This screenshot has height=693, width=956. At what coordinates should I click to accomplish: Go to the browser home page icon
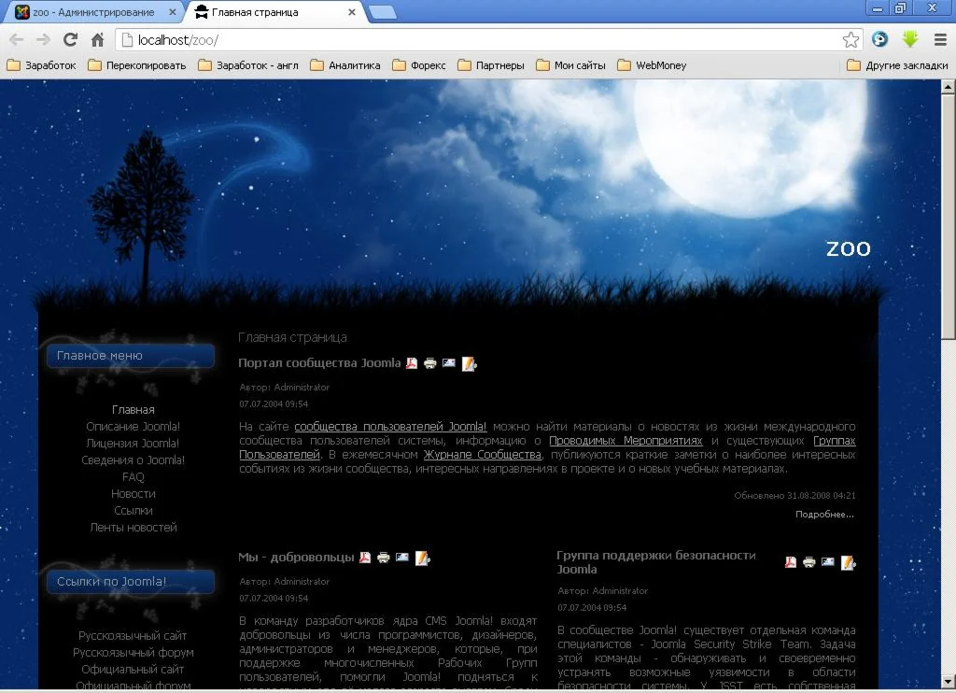tap(97, 39)
